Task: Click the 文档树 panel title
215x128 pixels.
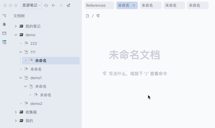Action: [x=19, y=16]
